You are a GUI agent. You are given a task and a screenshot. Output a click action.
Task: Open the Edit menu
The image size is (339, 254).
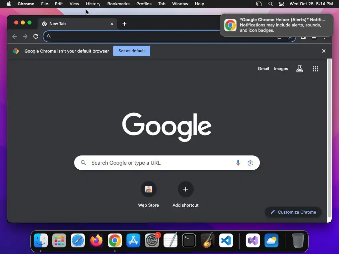(59, 4)
